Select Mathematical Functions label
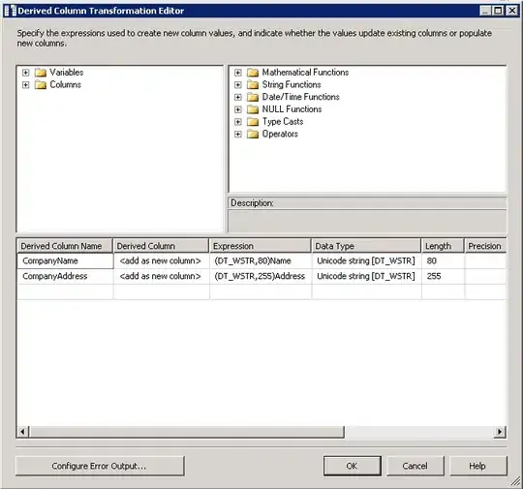Screen dimensions: 523x489 [305, 72]
